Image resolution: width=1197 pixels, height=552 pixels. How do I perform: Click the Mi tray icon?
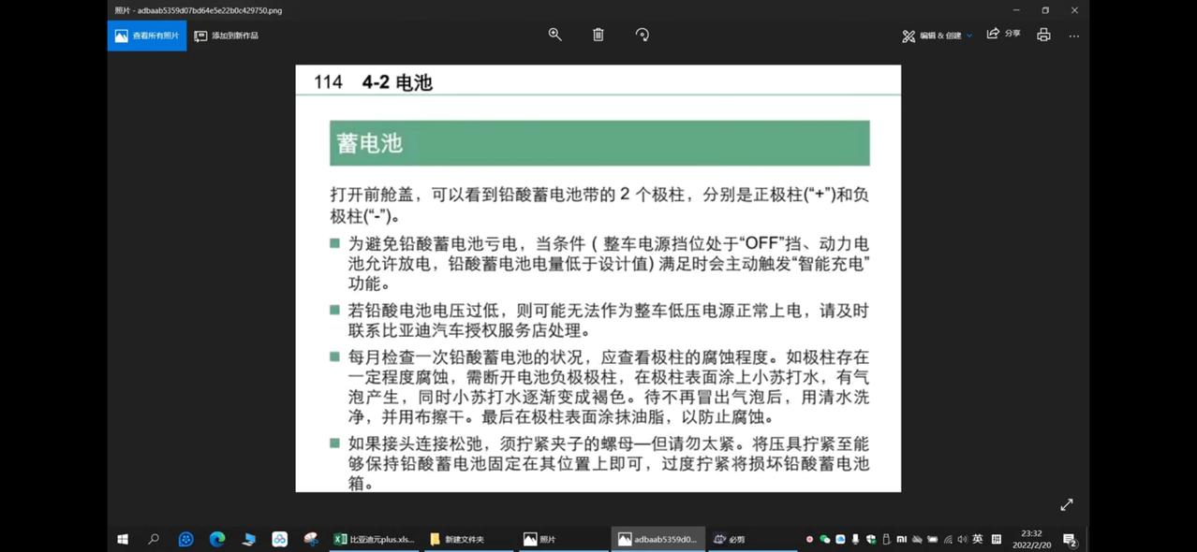901,539
